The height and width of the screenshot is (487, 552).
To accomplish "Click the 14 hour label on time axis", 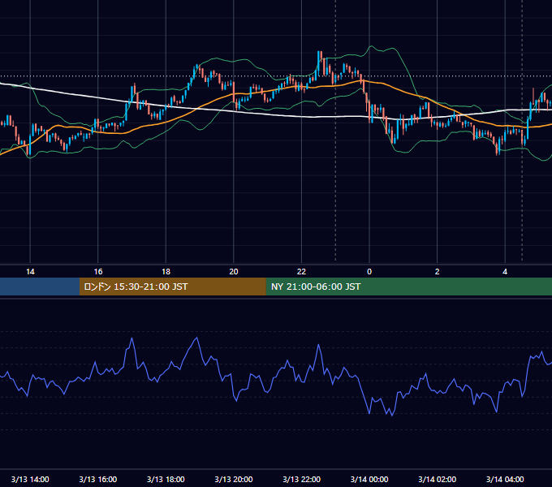I will point(30,272).
